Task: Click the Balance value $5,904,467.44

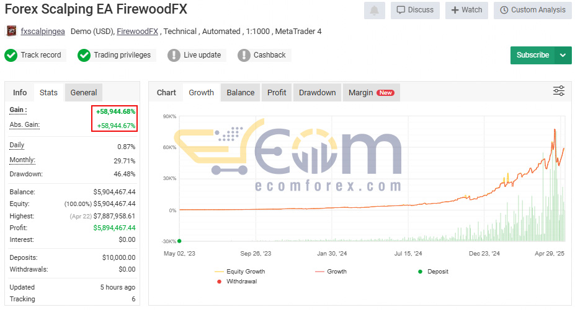Action: 114,192
